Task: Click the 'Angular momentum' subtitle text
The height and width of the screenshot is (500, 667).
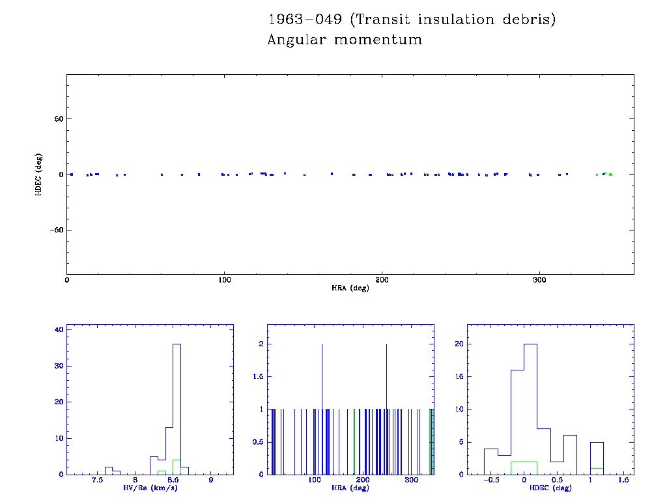Action: pyautogui.click(x=345, y=40)
